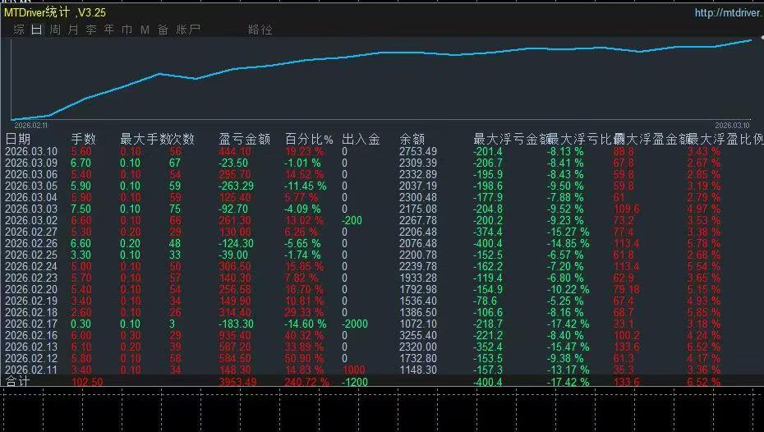Select the 2026.02.17 date row

point(31,324)
